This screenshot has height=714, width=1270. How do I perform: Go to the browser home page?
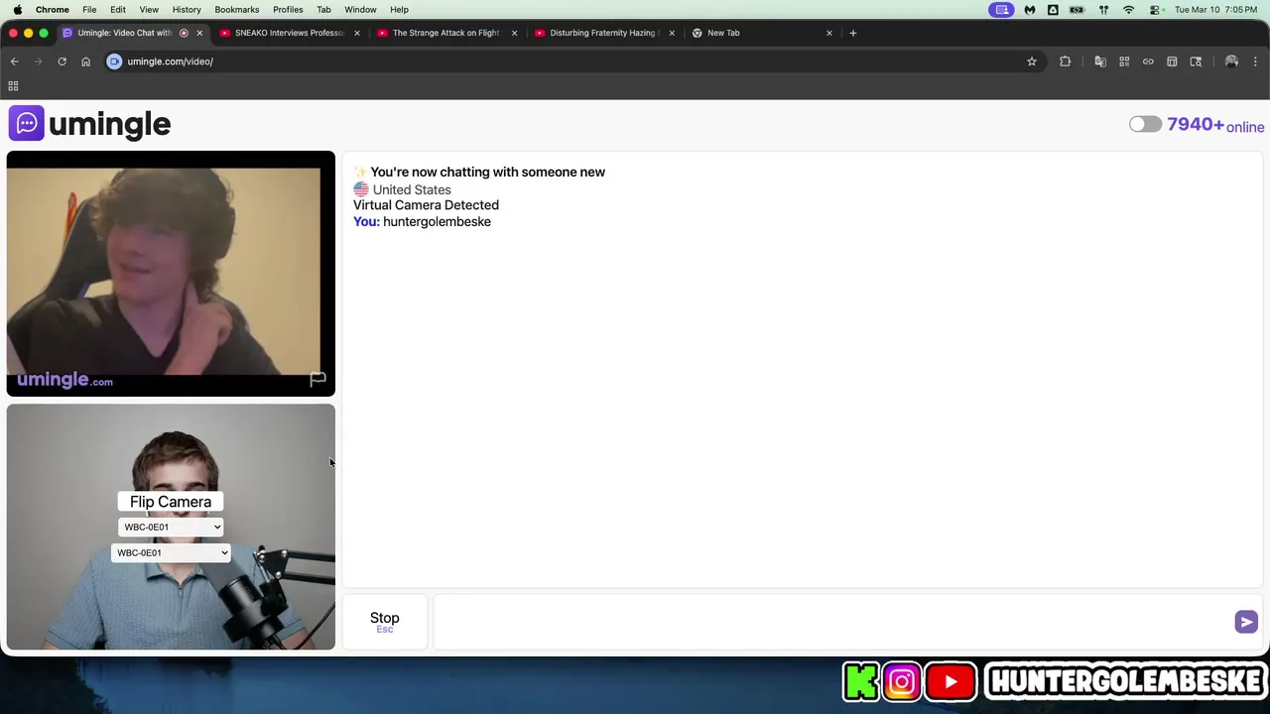coord(85,61)
